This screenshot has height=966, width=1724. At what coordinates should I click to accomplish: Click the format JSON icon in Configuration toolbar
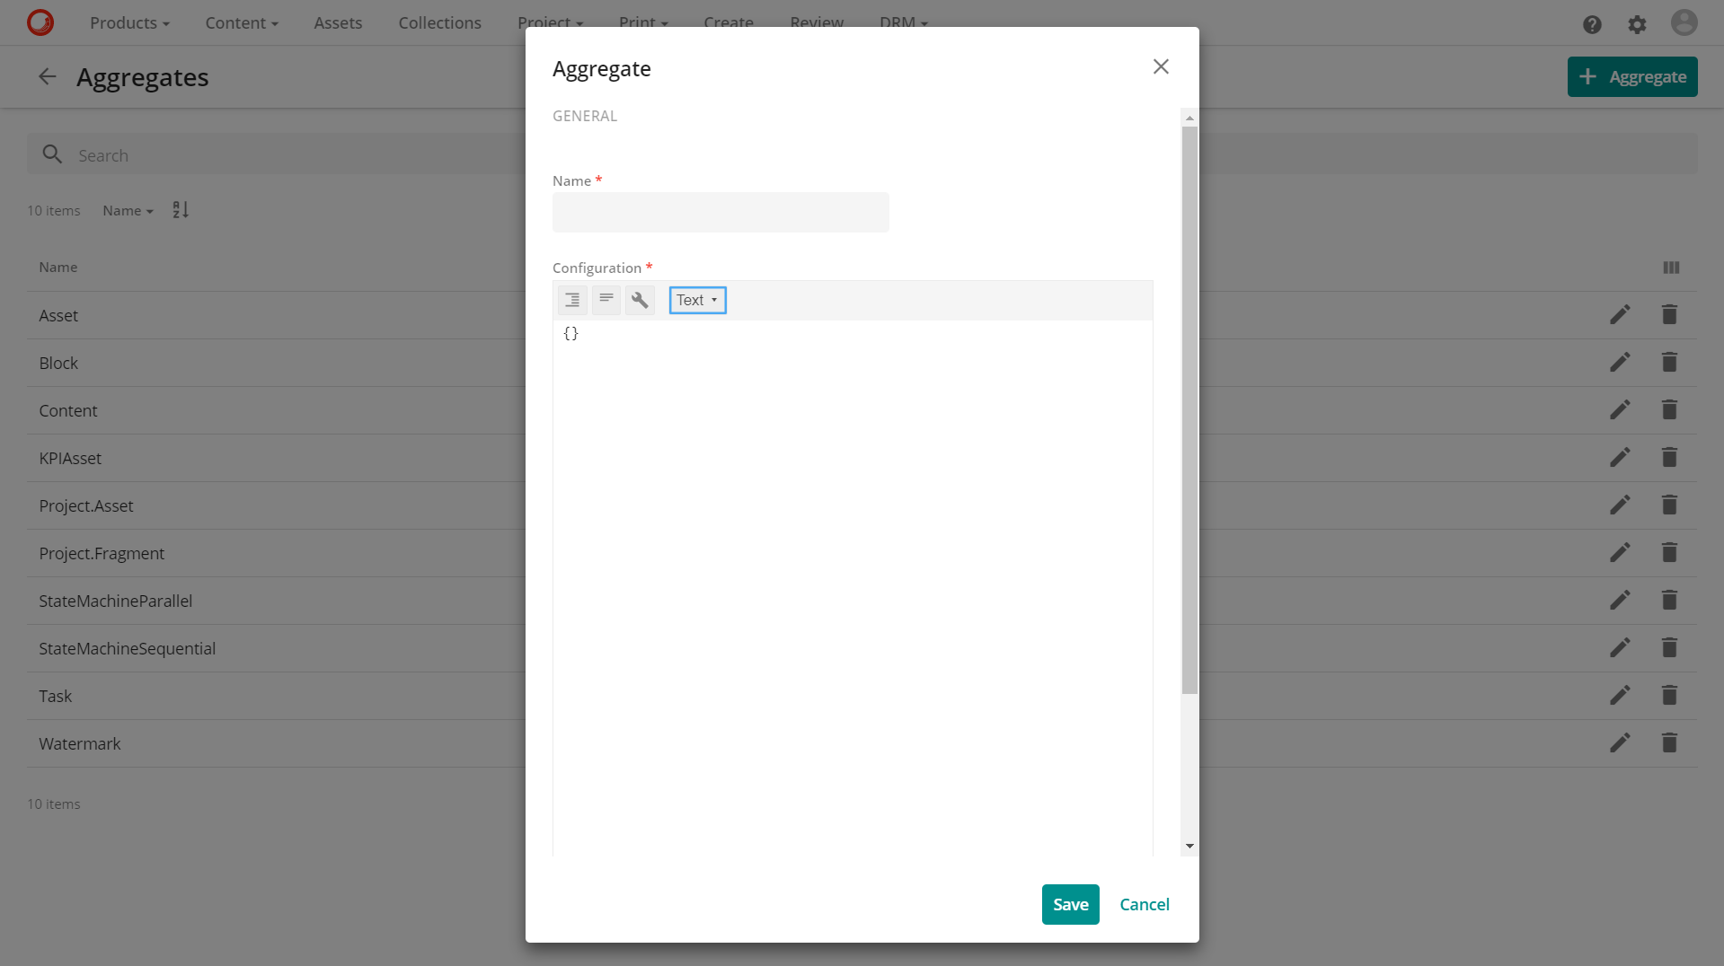tap(572, 300)
